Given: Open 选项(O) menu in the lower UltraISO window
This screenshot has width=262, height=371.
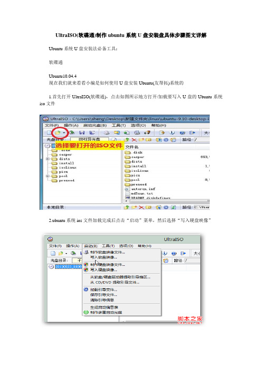Looking at the screenshot, I should click(126, 246).
